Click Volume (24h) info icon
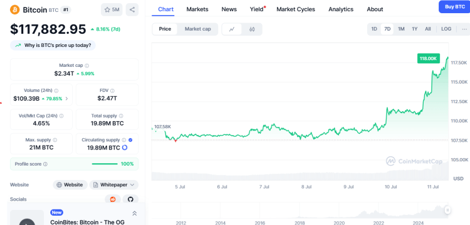 click(x=56, y=91)
